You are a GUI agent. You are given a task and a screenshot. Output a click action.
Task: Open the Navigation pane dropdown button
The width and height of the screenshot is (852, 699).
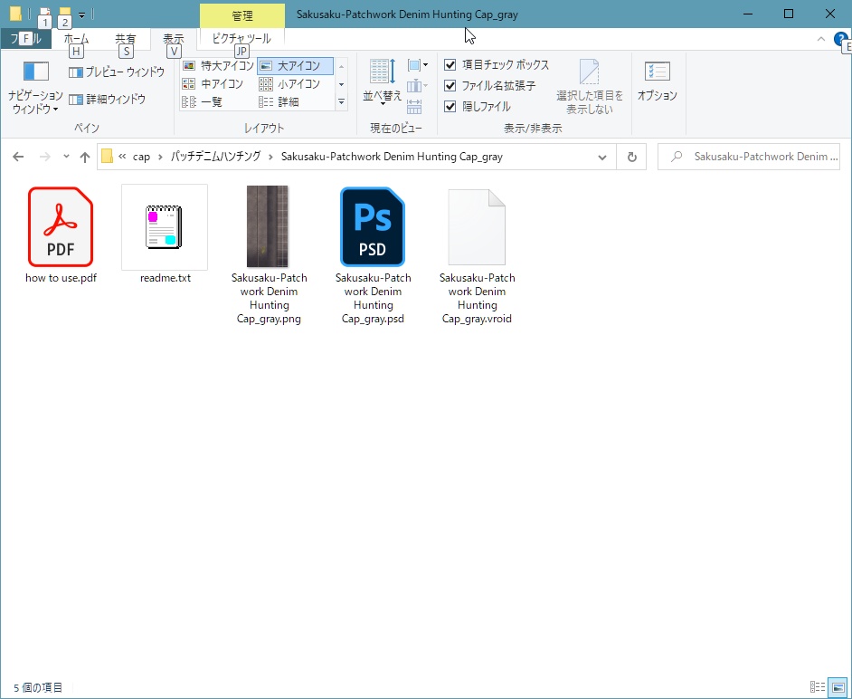[35, 88]
